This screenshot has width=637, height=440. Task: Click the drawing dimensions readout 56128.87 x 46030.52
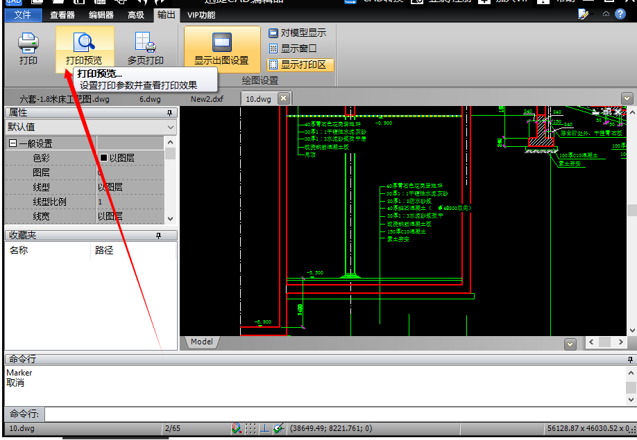pos(590,428)
